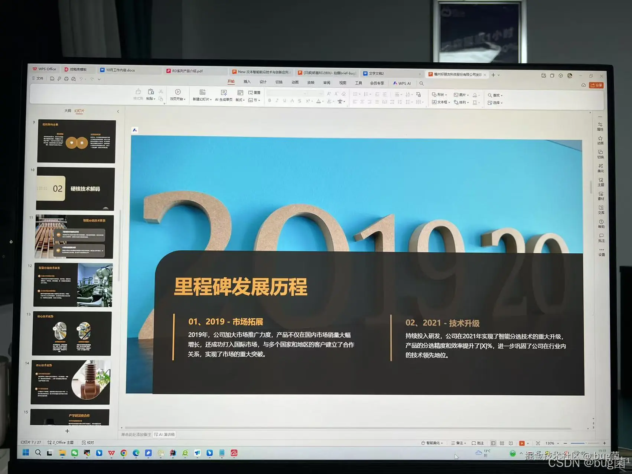
Task: Switch to reading view in status bar
Action: coord(511,443)
